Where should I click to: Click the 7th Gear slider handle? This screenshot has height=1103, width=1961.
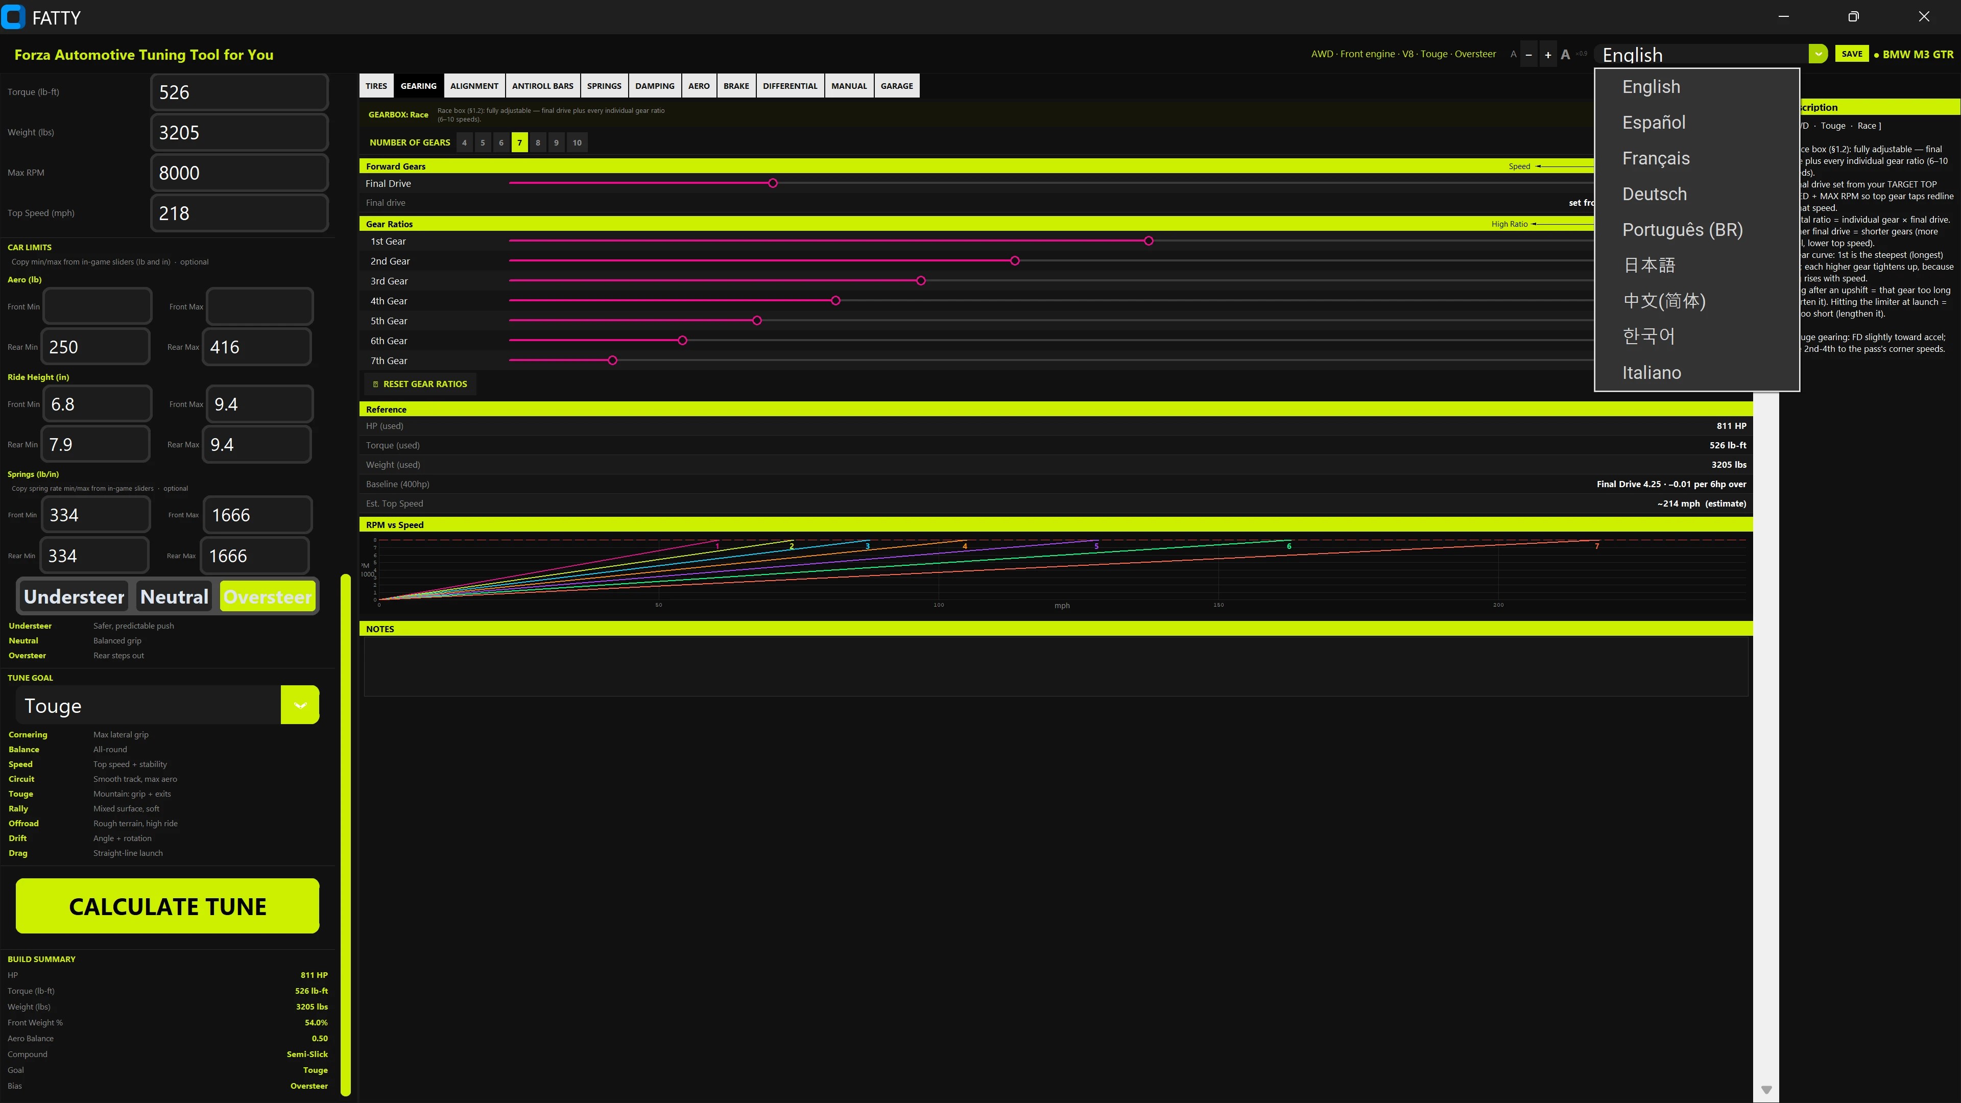pos(613,361)
